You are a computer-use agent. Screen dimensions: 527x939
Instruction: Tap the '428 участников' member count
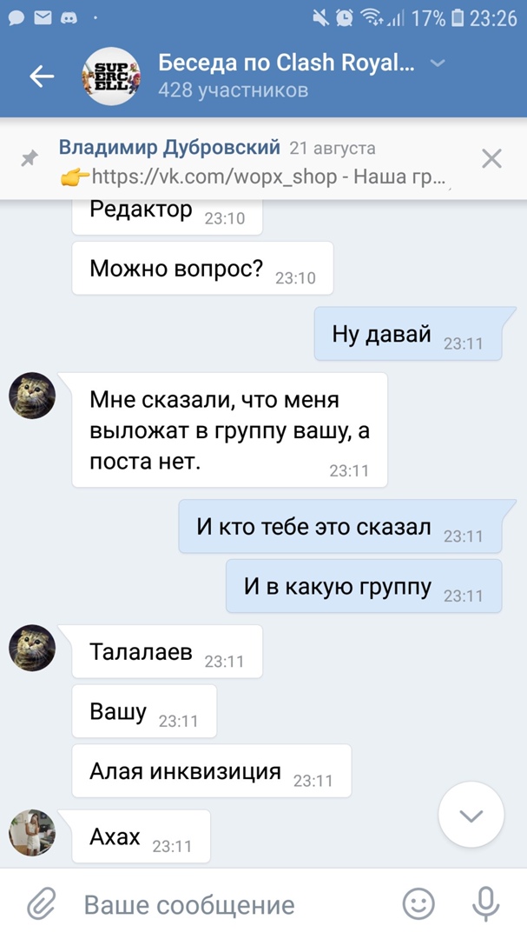point(234,90)
